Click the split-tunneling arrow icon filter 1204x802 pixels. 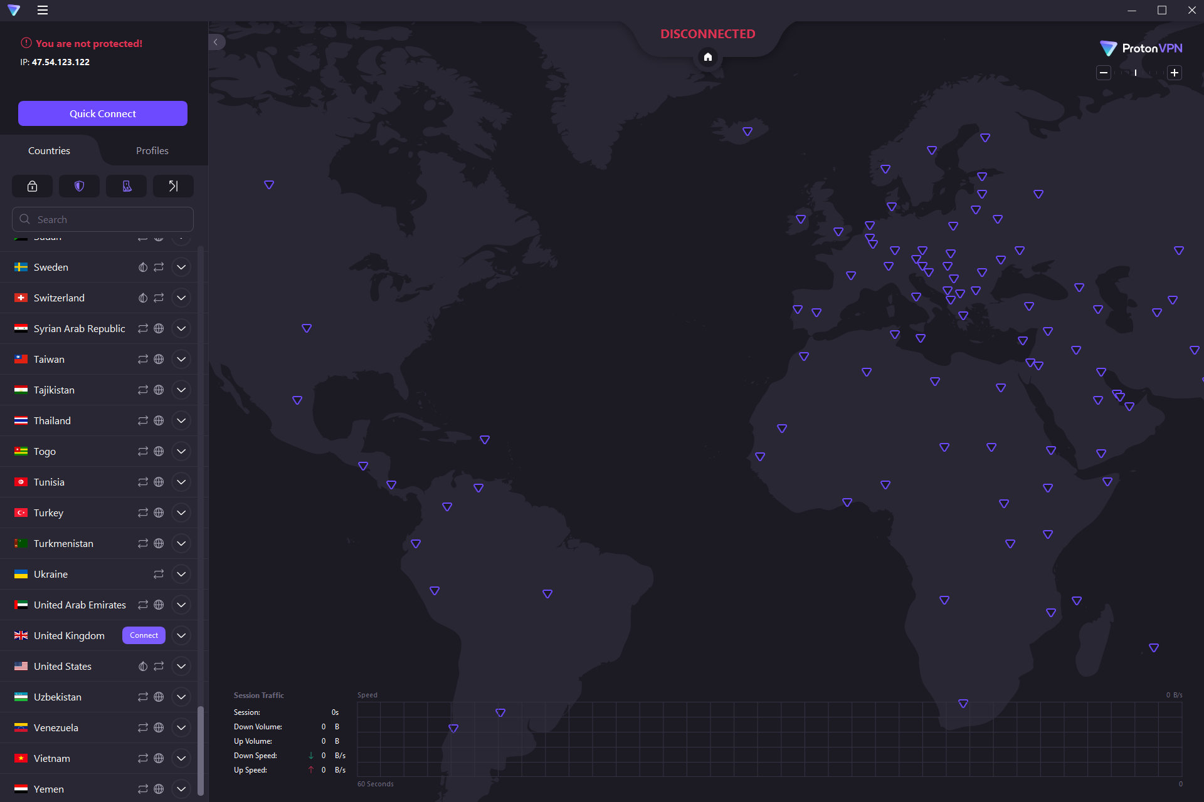click(x=173, y=185)
